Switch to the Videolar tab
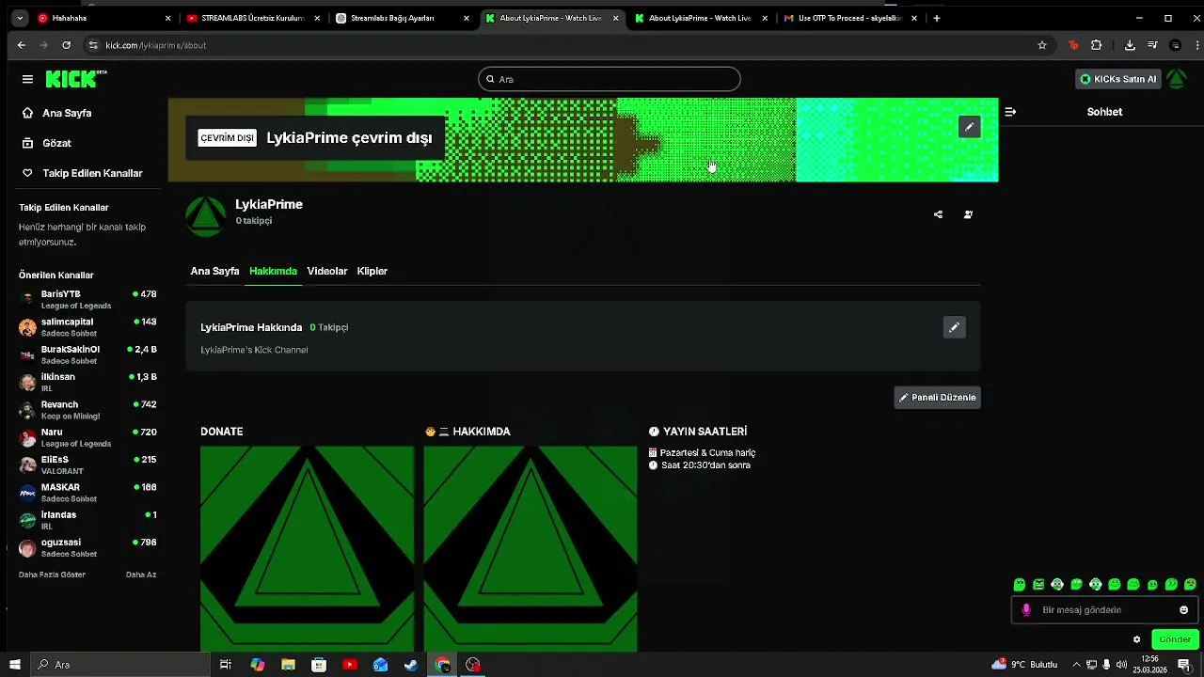The height and width of the screenshot is (677, 1204). (327, 271)
